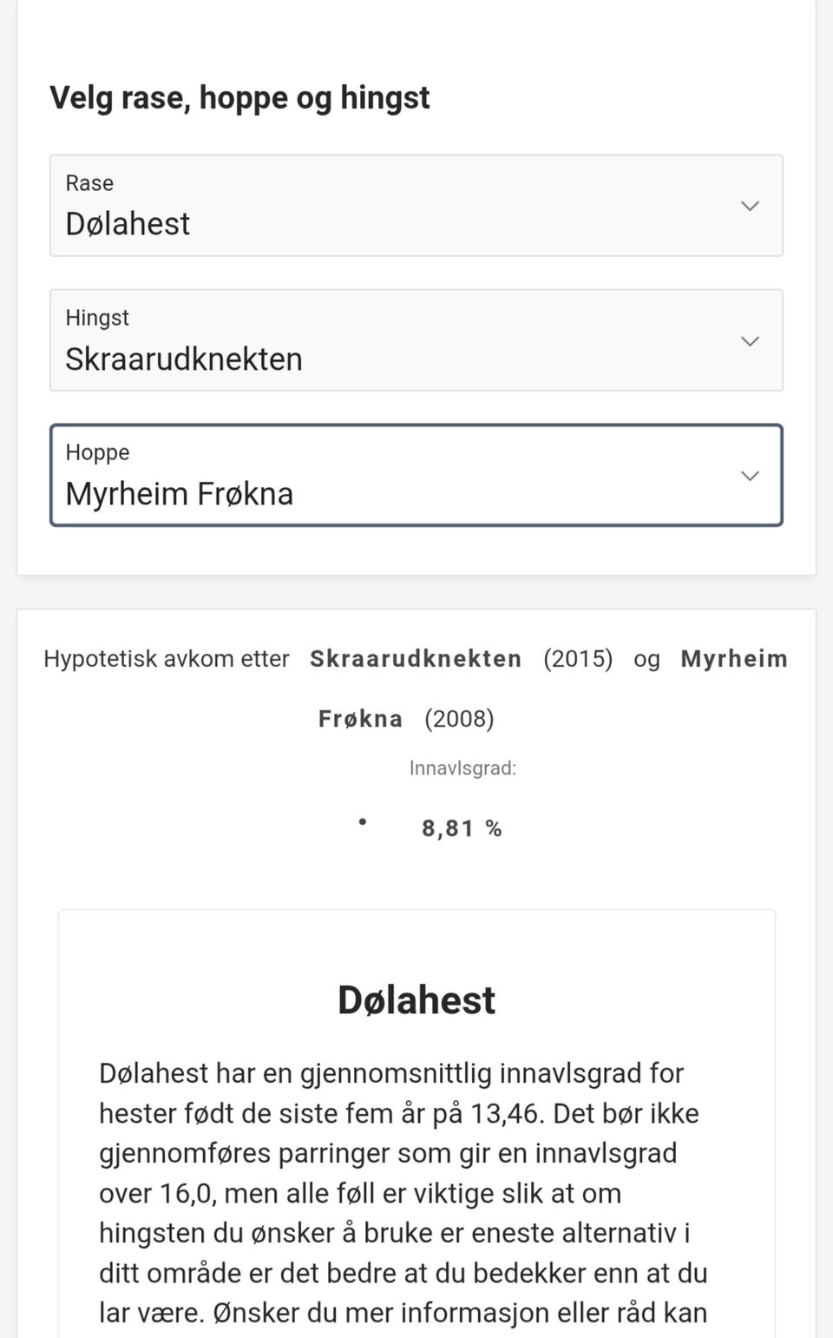Click the small 'Hoppe' field label

click(97, 452)
